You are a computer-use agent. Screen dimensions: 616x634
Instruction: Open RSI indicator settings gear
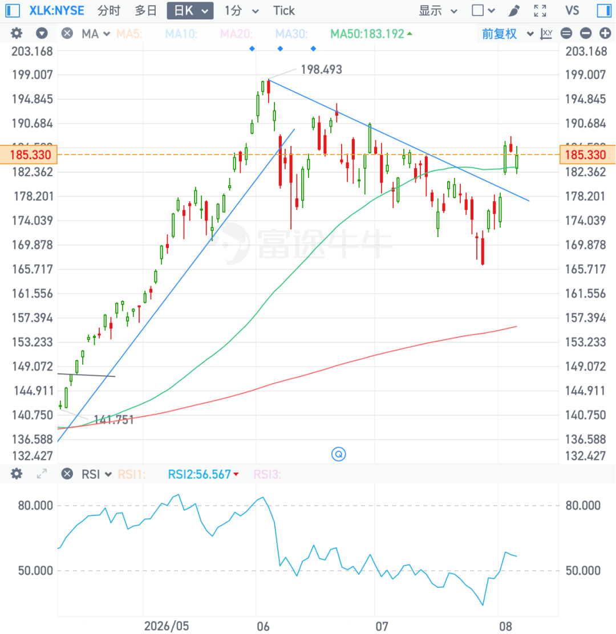point(16,473)
